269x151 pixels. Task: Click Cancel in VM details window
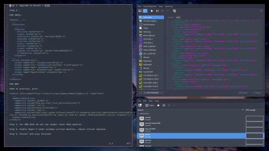(x=243, y=93)
